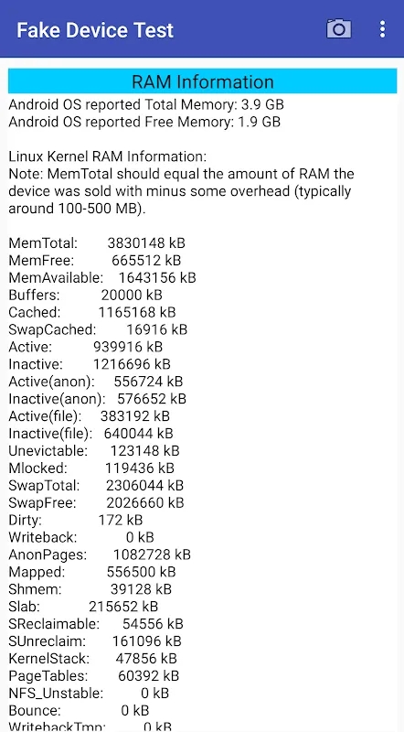Image resolution: width=404 pixels, height=732 pixels.
Task: Select the KernelStack 47856 kB entry
Action: click(93, 659)
